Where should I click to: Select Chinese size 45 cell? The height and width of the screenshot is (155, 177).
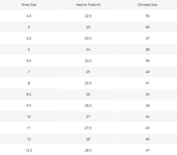tap(147, 128)
